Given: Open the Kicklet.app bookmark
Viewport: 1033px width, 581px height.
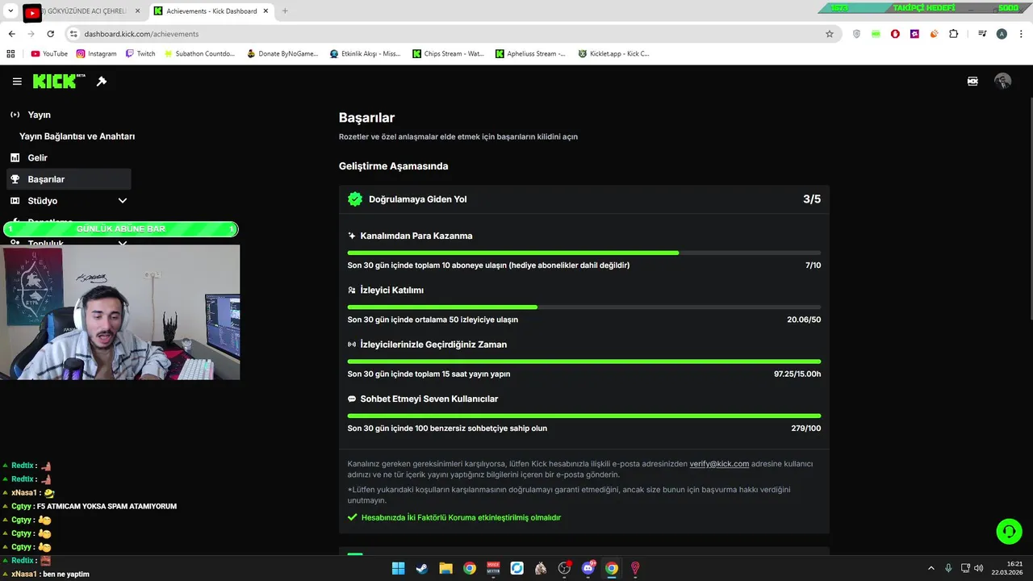Looking at the screenshot, I should click(x=614, y=54).
